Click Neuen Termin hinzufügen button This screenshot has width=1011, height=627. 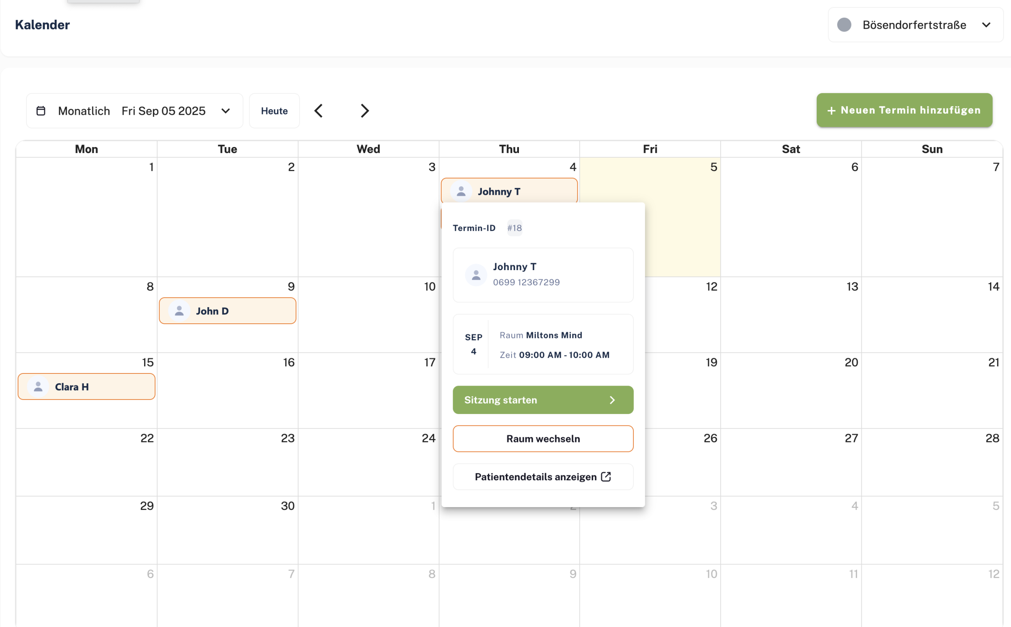point(904,110)
